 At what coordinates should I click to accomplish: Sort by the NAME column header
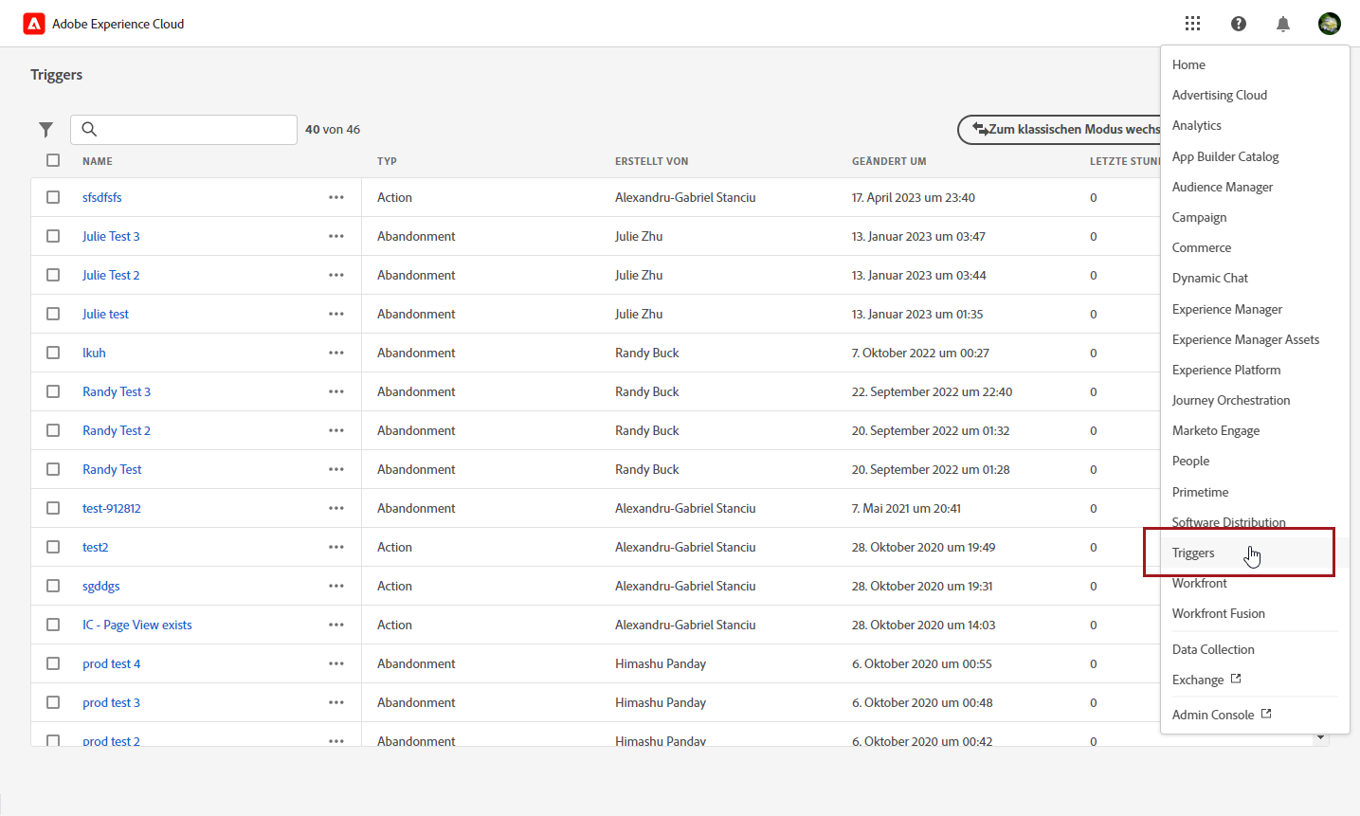click(x=98, y=161)
